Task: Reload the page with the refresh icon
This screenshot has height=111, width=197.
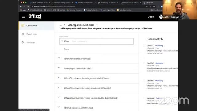Action: [x=28, y=6]
